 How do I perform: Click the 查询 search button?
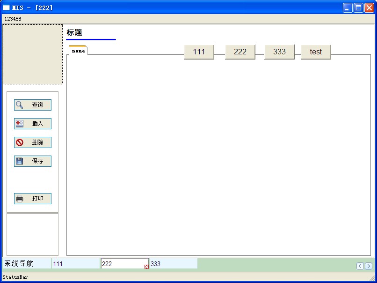(x=33, y=105)
